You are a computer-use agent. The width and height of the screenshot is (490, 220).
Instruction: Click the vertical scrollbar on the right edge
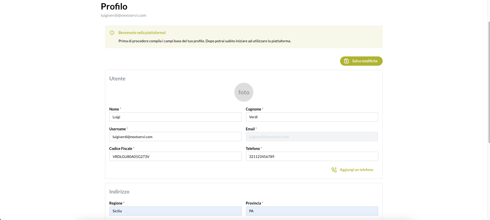coord(489,82)
